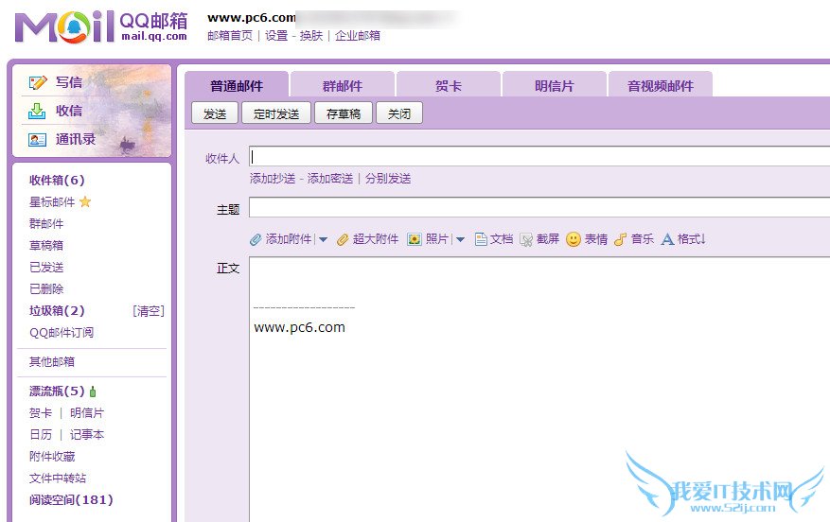This screenshot has width=830, height=522.
Task: Click the photo icon for 照片
Action: coord(414,239)
